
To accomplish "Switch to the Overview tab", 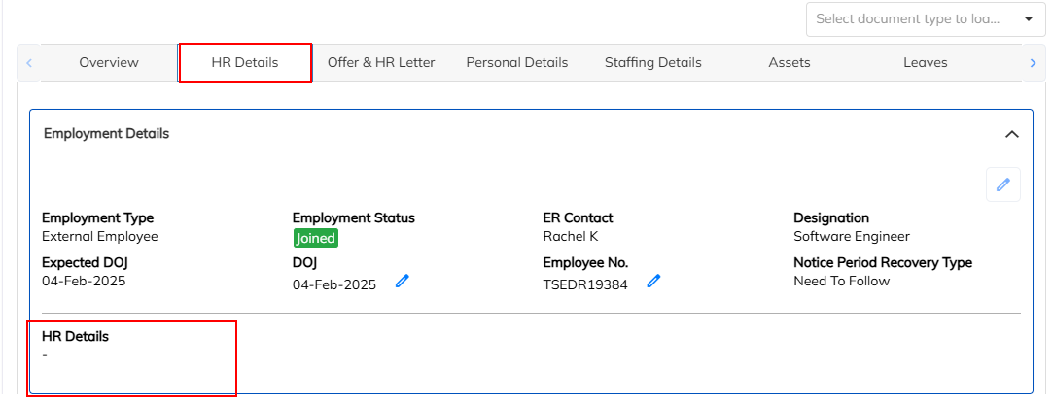I will (x=109, y=63).
